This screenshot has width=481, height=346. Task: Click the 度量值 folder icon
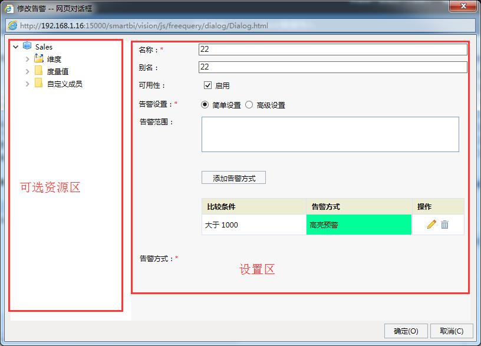(x=39, y=71)
